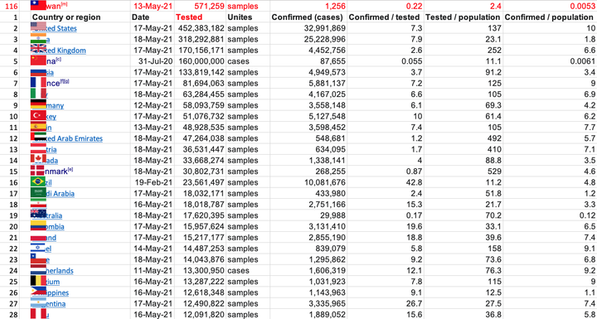Click the Turkey flag icon
Image resolution: width=597 pixels, height=319 pixels.
(38, 115)
